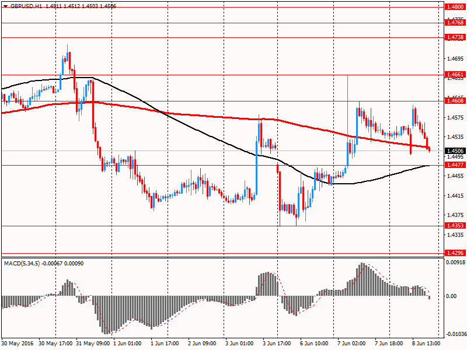Select the 1.4661 red price level label
The height and width of the screenshot is (350, 467).
pyautogui.click(x=455, y=75)
